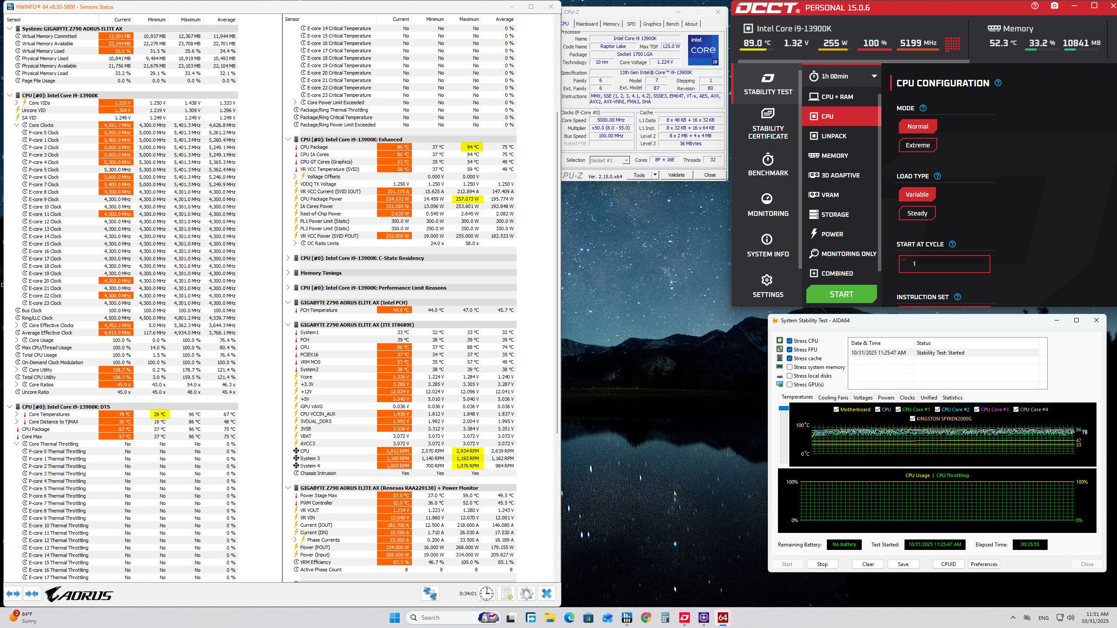1117x628 pixels.
Task: Click HWiNFO reset clock icon
Action: pyautogui.click(x=486, y=594)
